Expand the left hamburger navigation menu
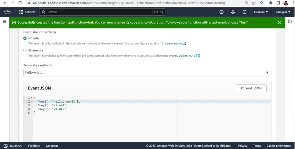Image resolution: width=295 pixels, height=149 pixels. point(5,22)
